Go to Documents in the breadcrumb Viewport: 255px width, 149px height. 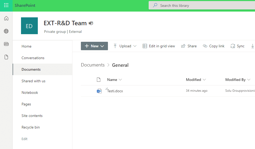(93, 65)
